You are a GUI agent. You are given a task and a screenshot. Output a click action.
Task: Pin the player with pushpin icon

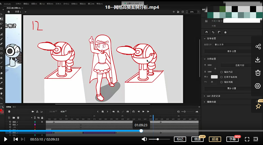coord(258,106)
